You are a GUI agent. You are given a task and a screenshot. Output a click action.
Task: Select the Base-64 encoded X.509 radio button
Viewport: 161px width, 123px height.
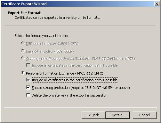(x=23, y=51)
